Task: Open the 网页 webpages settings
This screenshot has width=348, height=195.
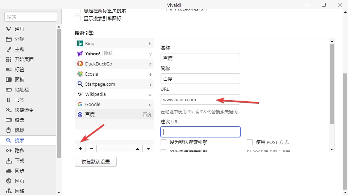Action: coord(28,181)
